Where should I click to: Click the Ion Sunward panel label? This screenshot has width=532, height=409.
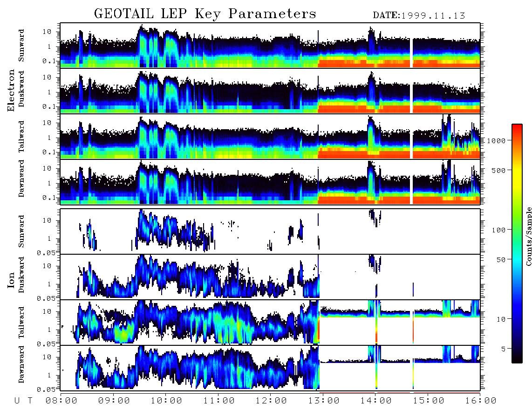click(21, 231)
